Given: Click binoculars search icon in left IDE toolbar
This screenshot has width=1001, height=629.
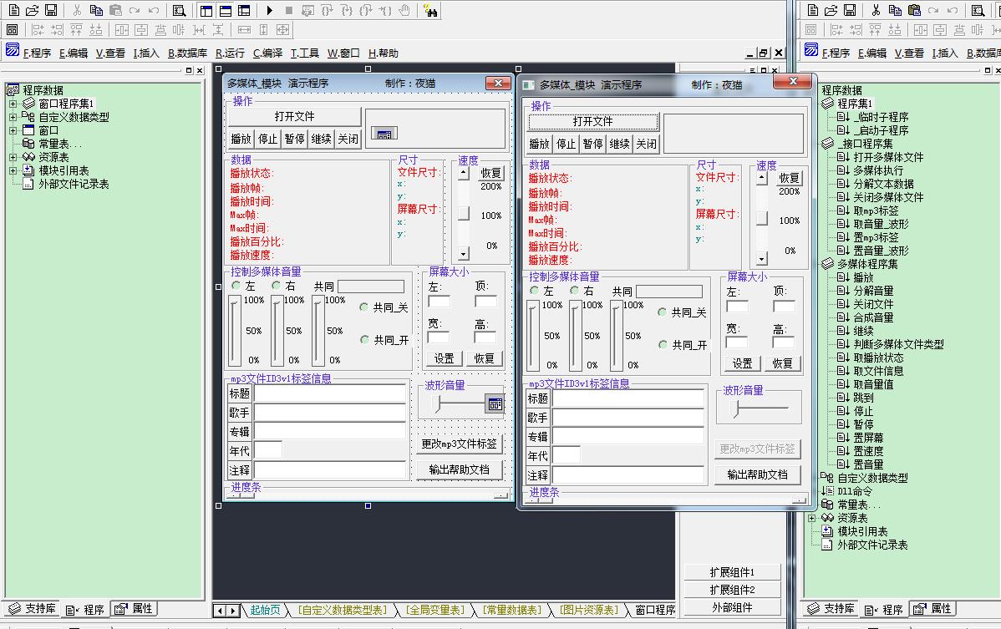Looking at the screenshot, I should 431,10.
